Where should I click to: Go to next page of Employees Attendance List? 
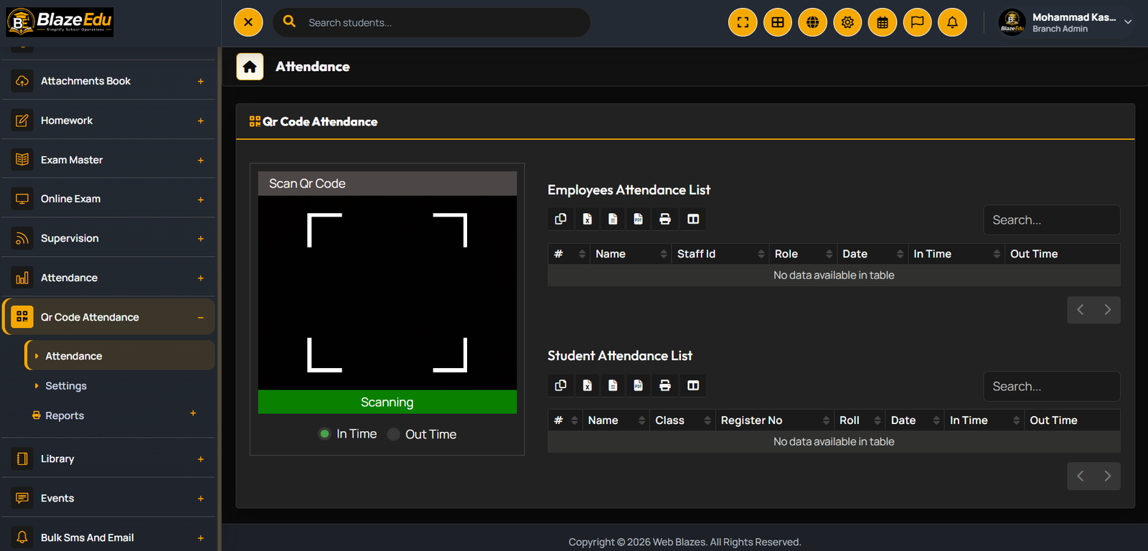coord(1107,310)
